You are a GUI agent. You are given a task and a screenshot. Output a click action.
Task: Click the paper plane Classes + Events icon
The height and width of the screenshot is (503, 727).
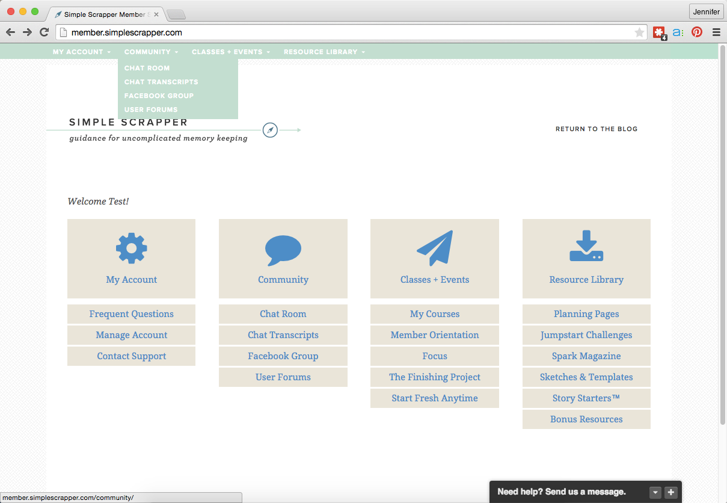434,248
